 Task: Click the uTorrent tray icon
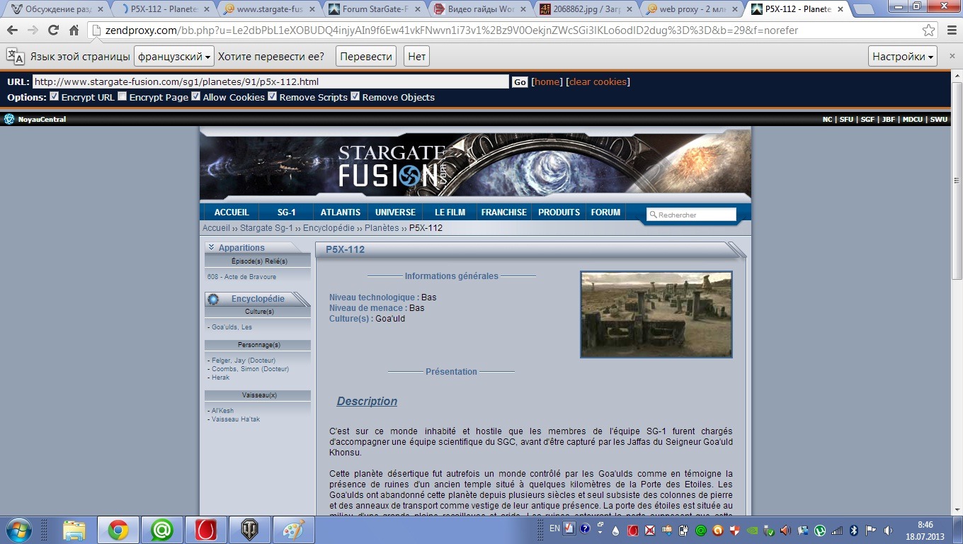click(x=820, y=530)
